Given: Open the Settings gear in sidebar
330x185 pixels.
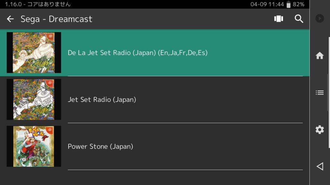Looking at the screenshot, I should (x=319, y=130).
